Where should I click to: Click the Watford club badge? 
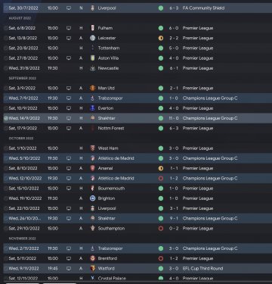click(x=93, y=268)
